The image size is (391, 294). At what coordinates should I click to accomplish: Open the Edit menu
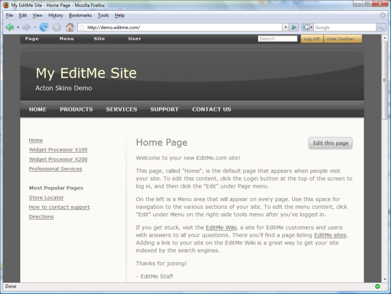pos(22,15)
